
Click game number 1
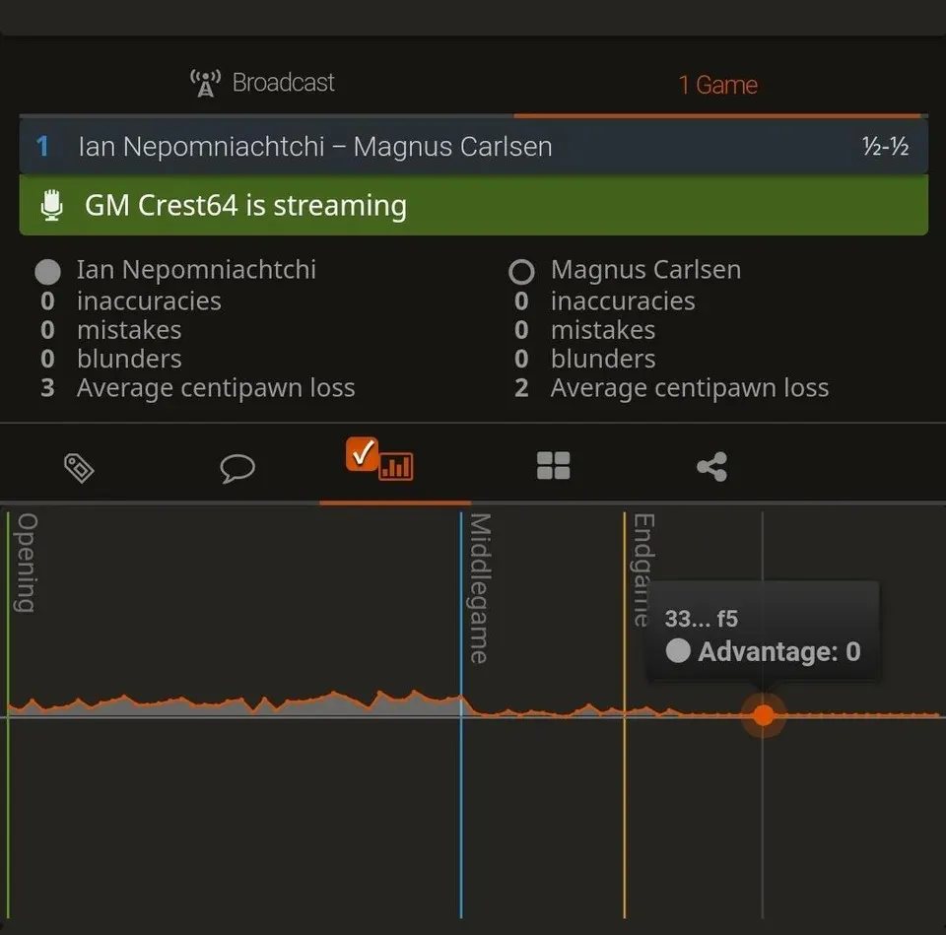[42, 146]
